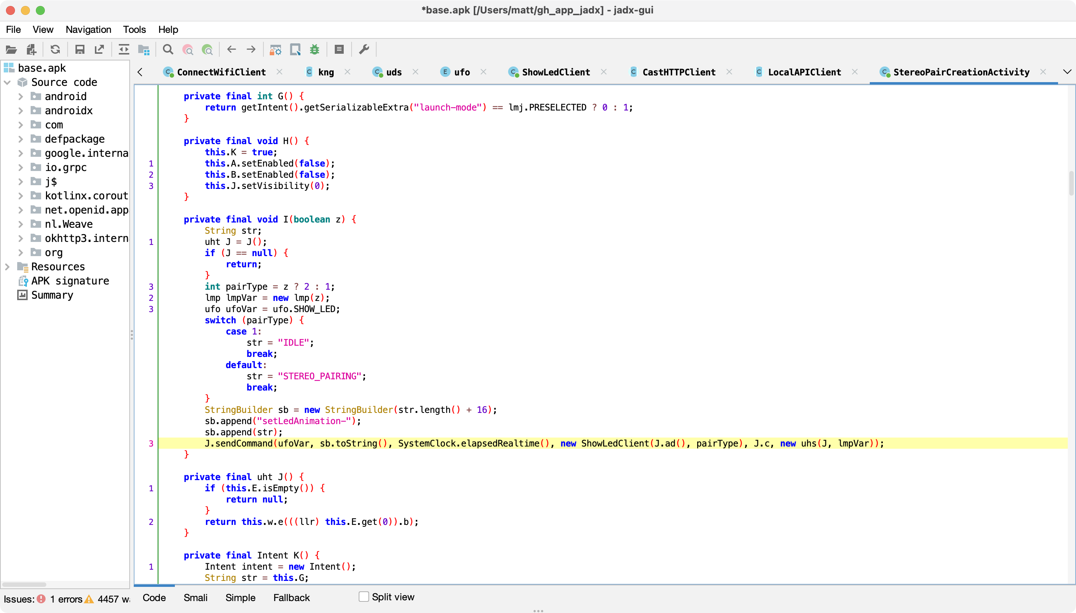Switch to Smali view mode

[x=195, y=598]
